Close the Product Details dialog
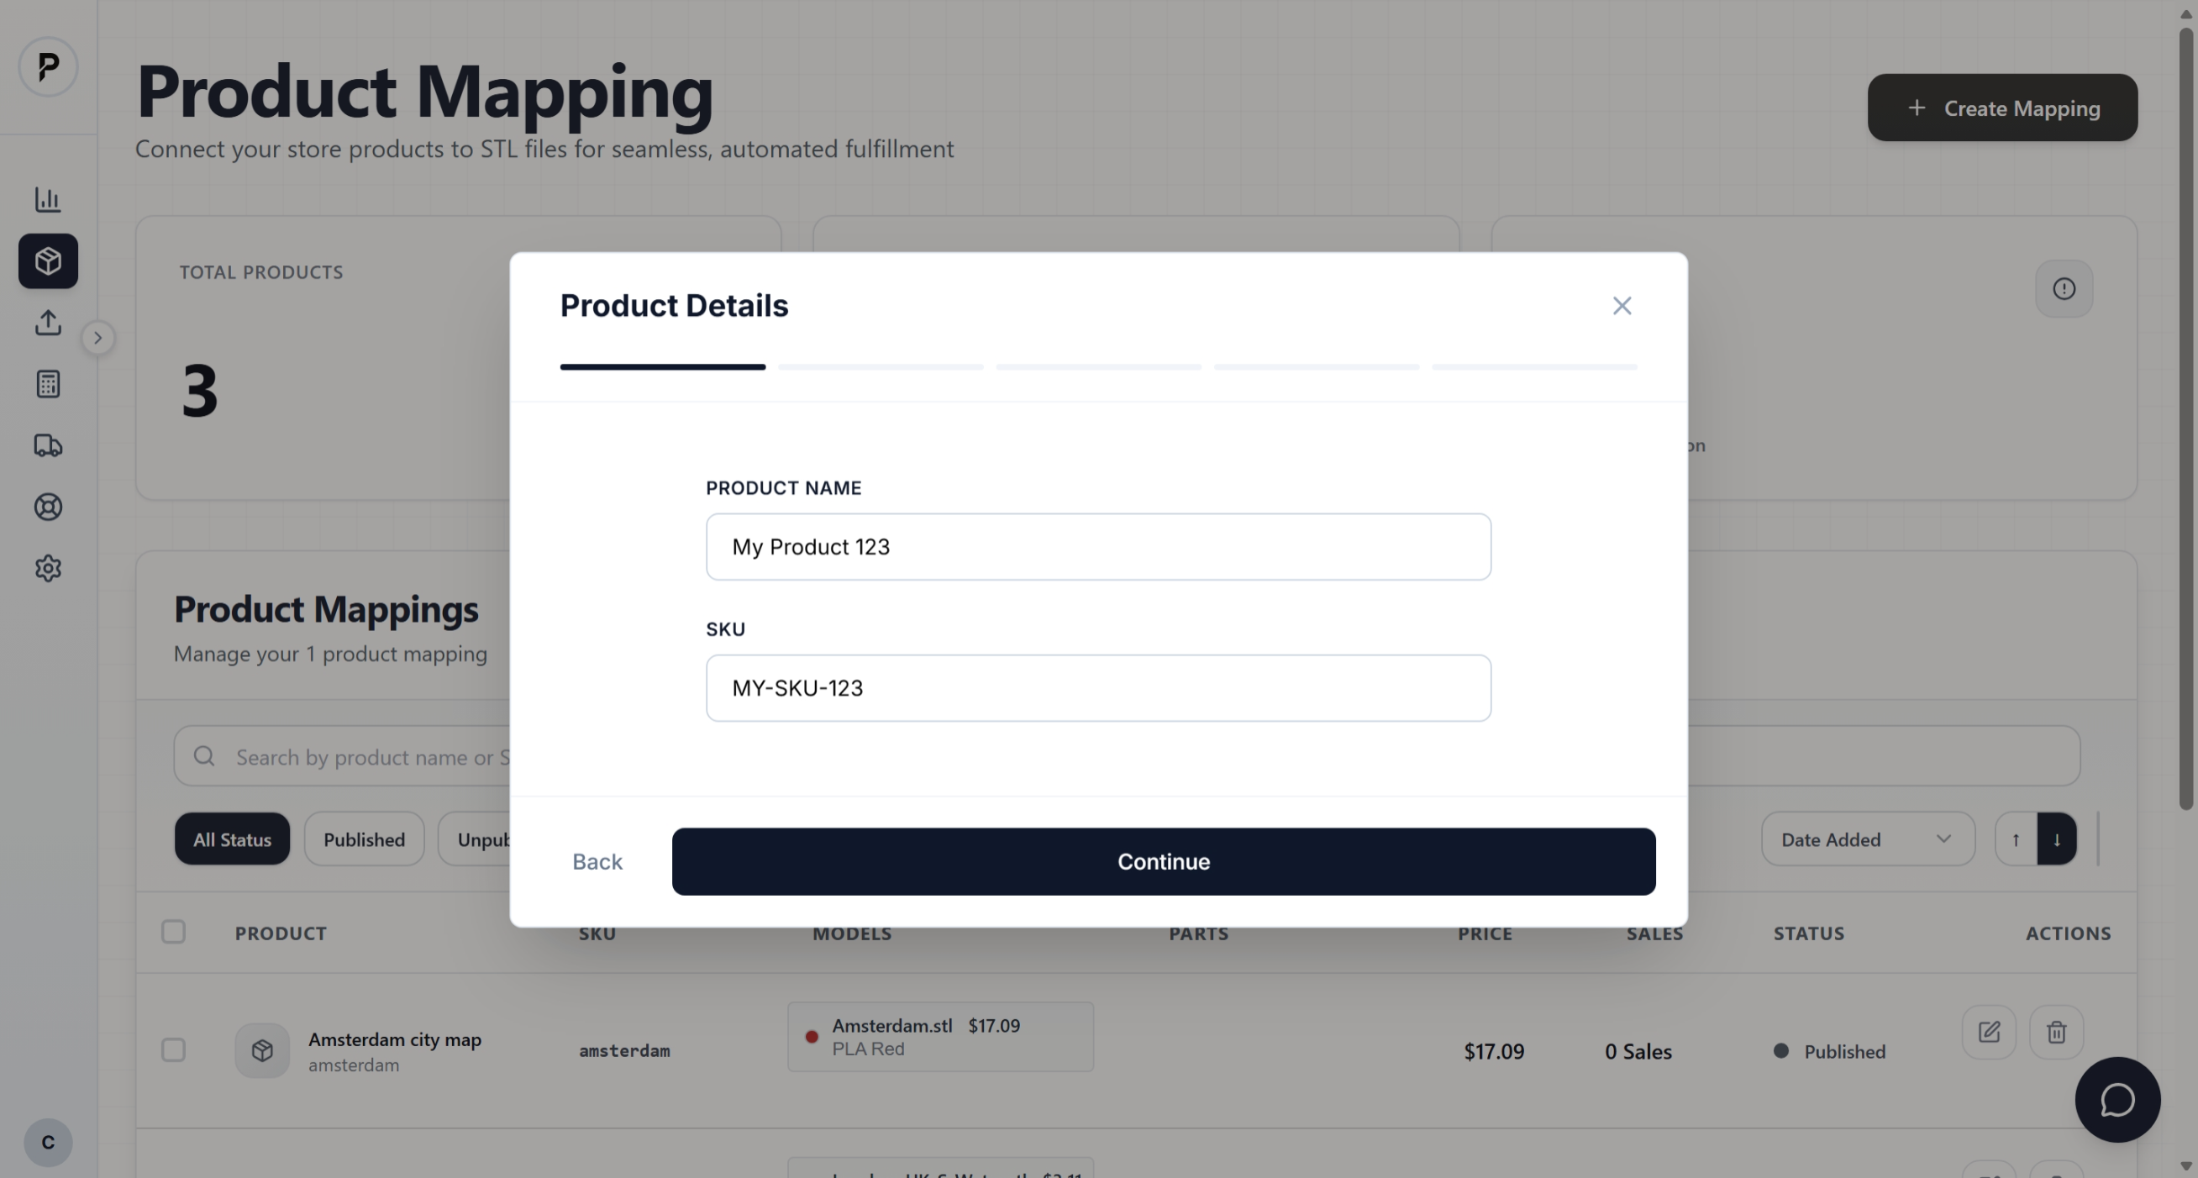The width and height of the screenshot is (2198, 1178). click(x=1622, y=305)
